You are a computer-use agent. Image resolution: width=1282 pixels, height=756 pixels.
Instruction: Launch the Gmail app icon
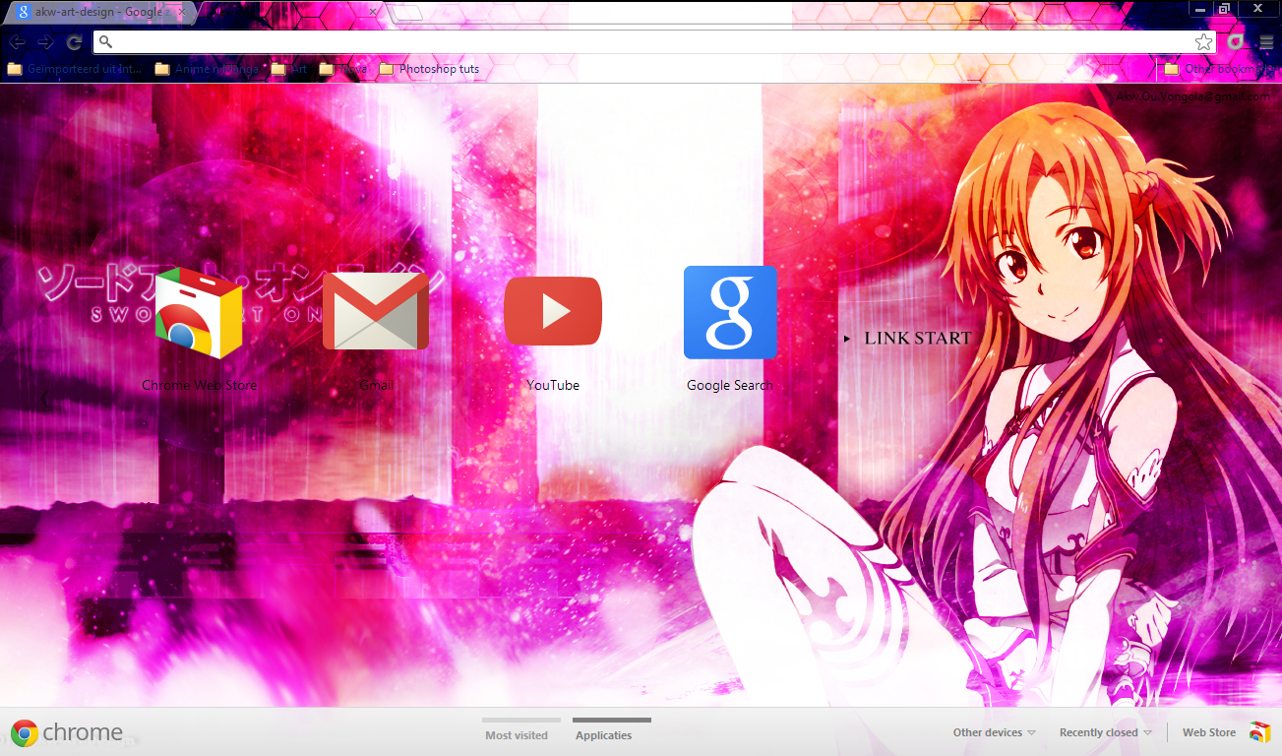coord(376,311)
